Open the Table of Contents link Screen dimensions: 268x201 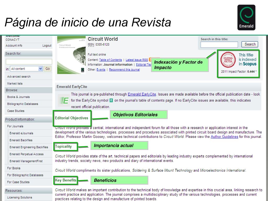tap(111, 60)
